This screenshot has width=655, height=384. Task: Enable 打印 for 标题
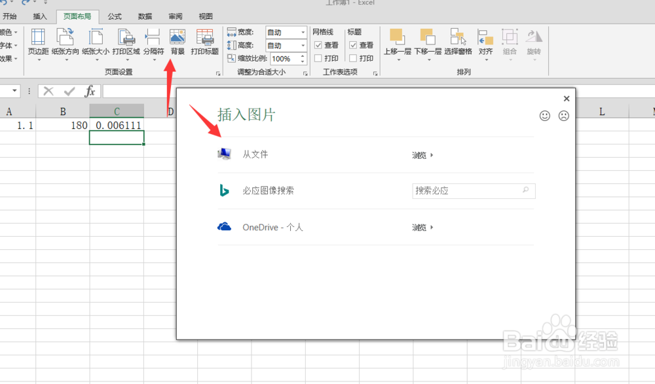pos(353,58)
